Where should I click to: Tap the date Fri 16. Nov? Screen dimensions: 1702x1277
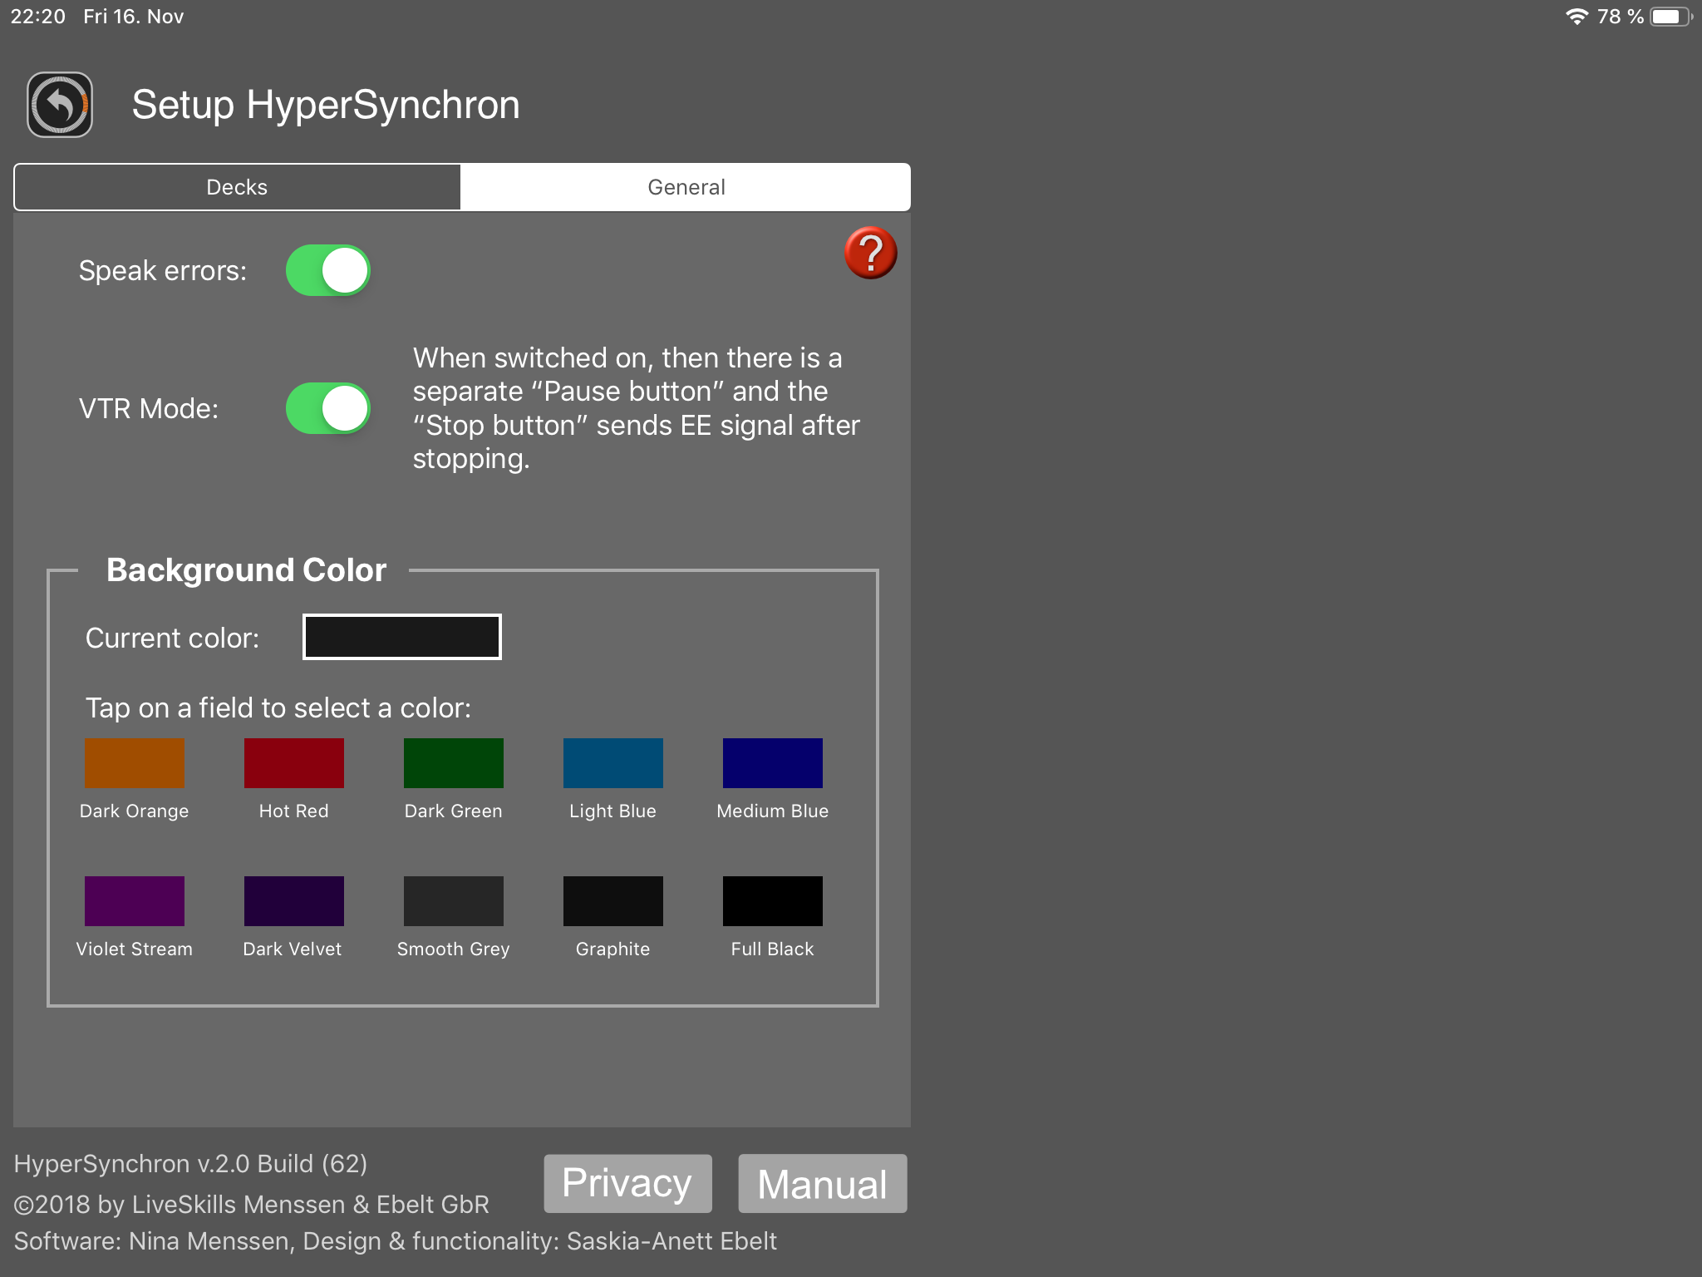[x=133, y=17]
